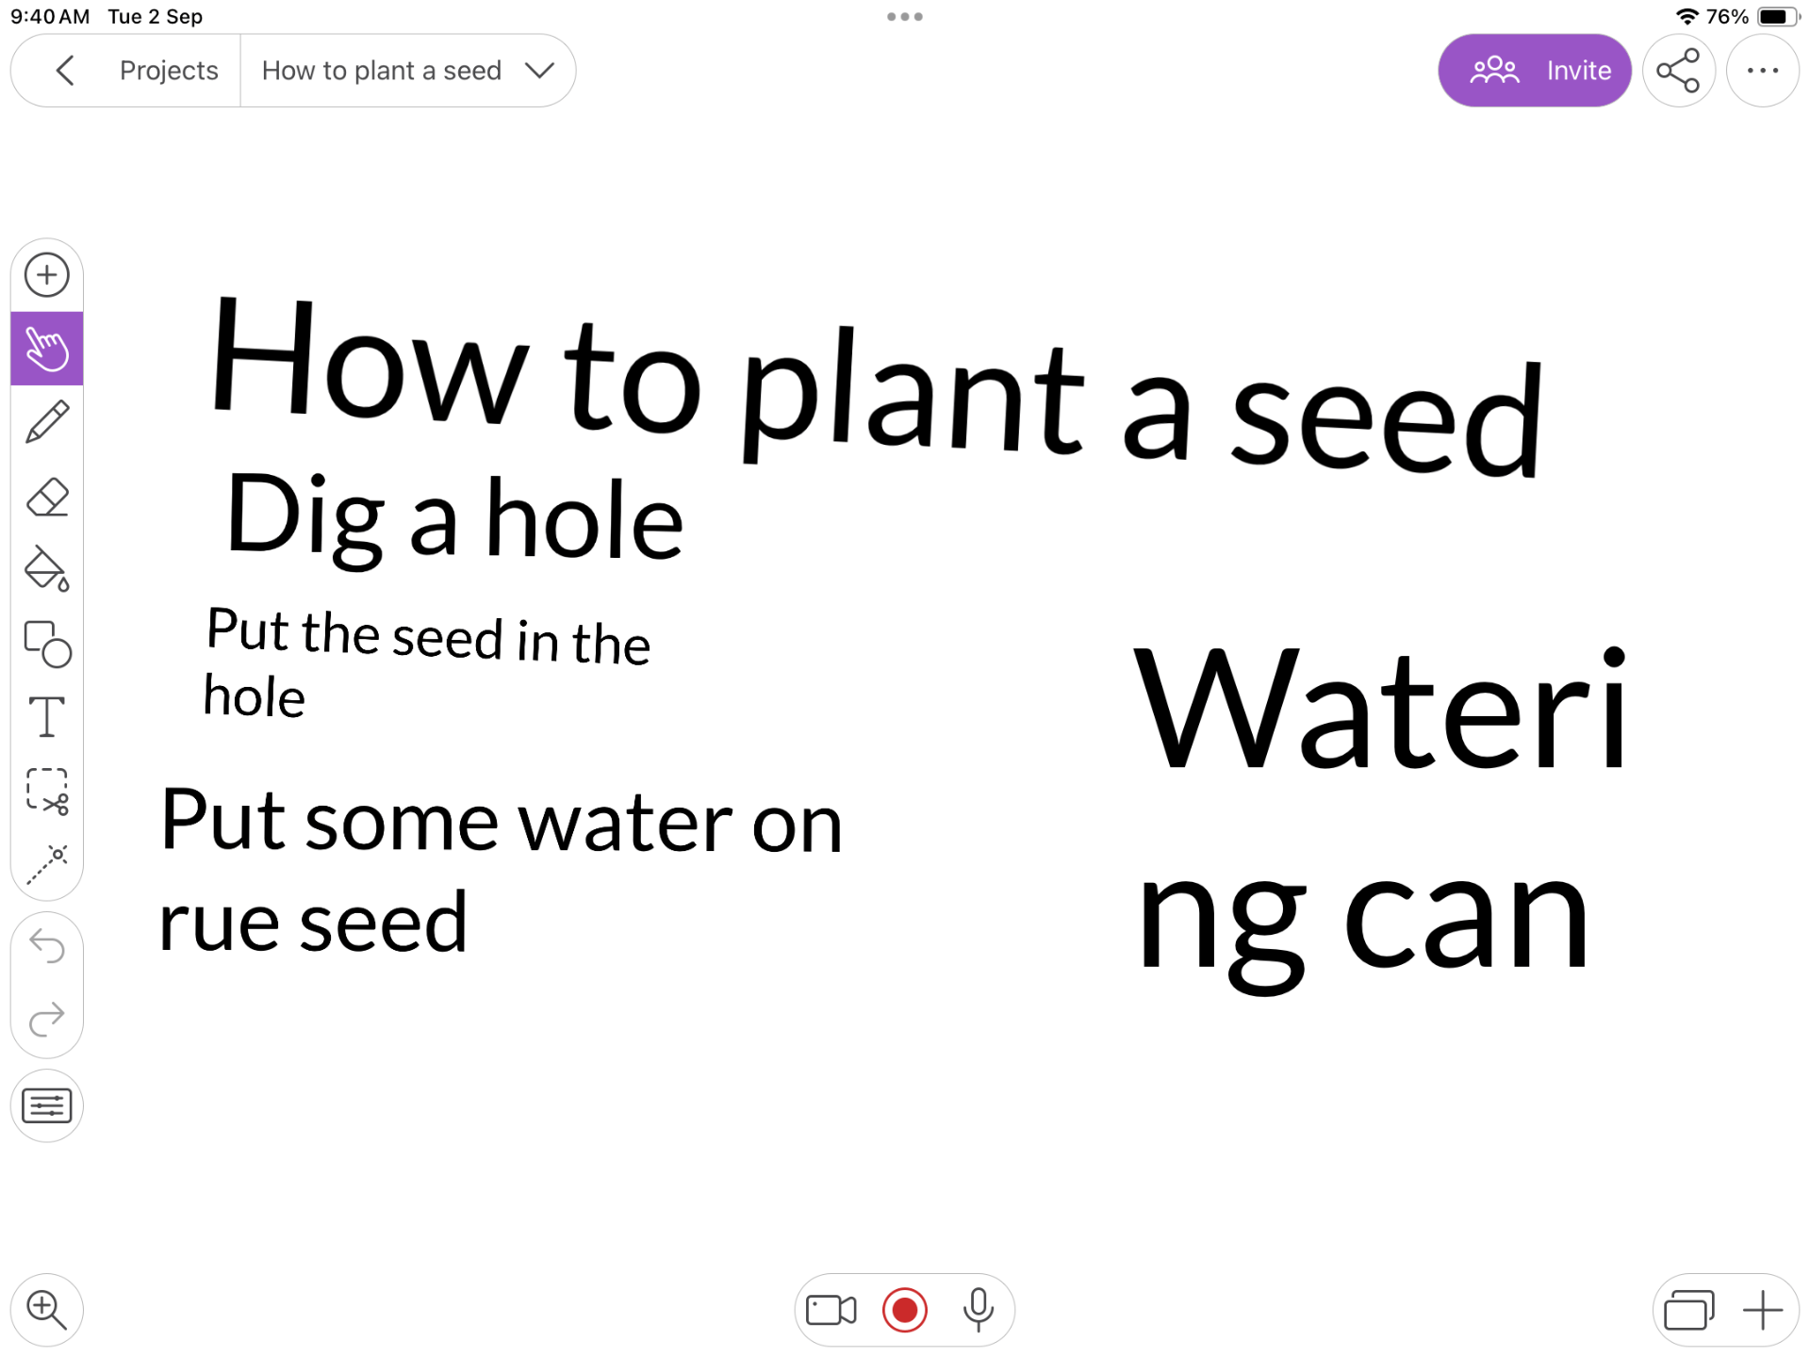Toggle the microphone on or off
The width and height of the screenshot is (1810, 1357).
[x=978, y=1310]
